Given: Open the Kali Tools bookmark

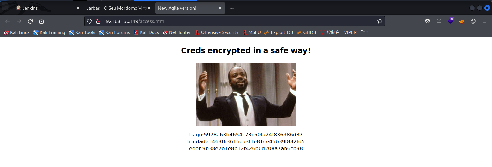Looking at the screenshot, I should click(82, 32).
